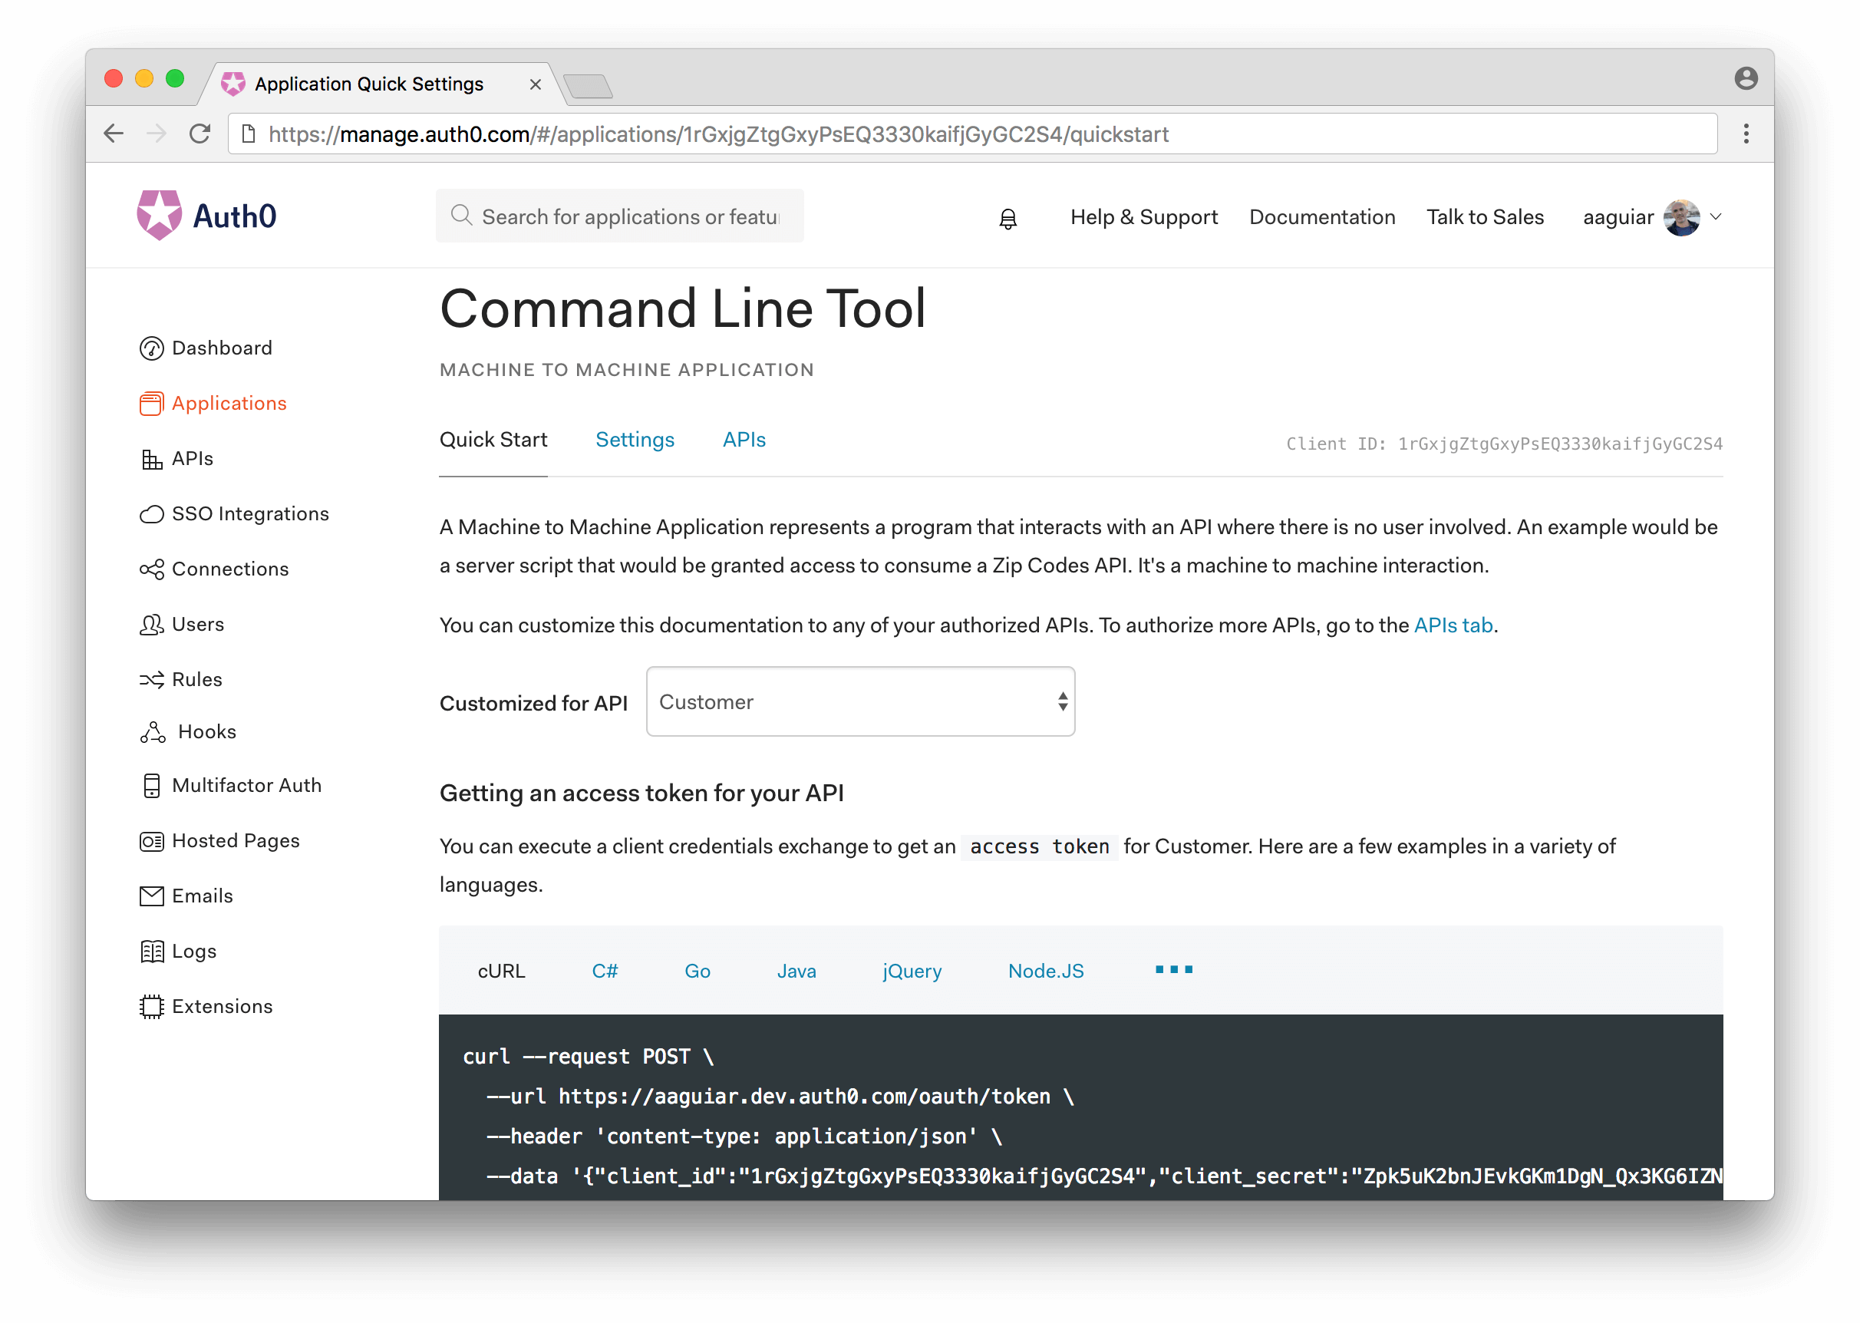This screenshot has width=1860, height=1323.
Task: Click the Multifactor Auth phone icon
Action: [x=151, y=786]
